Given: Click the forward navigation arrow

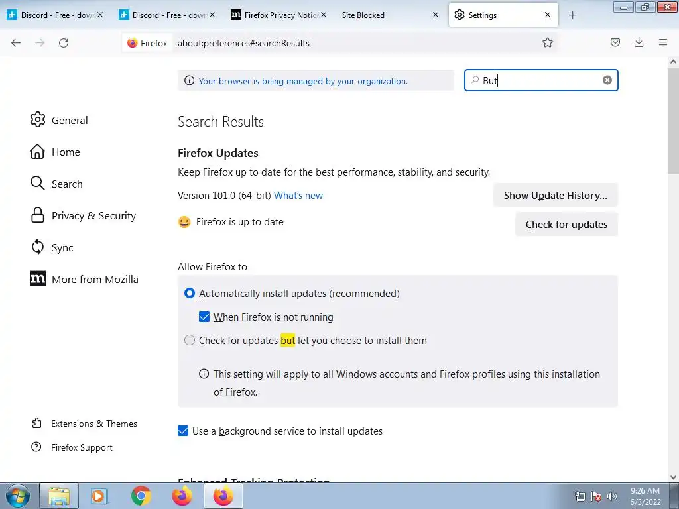Looking at the screenshot, I should [40, 43].
